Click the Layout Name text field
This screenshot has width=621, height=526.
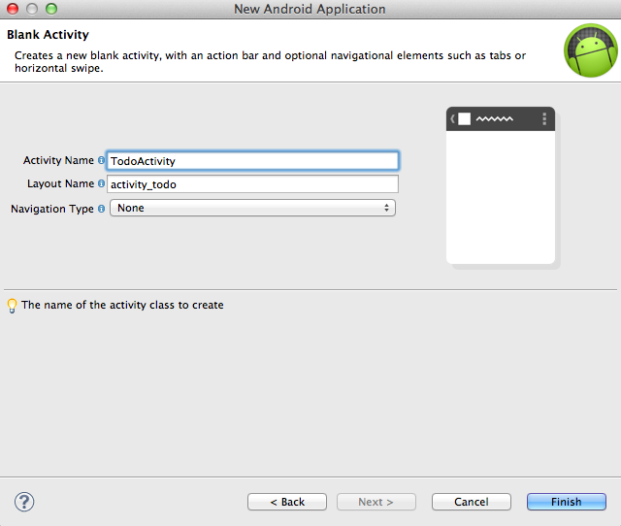point(252,184)
